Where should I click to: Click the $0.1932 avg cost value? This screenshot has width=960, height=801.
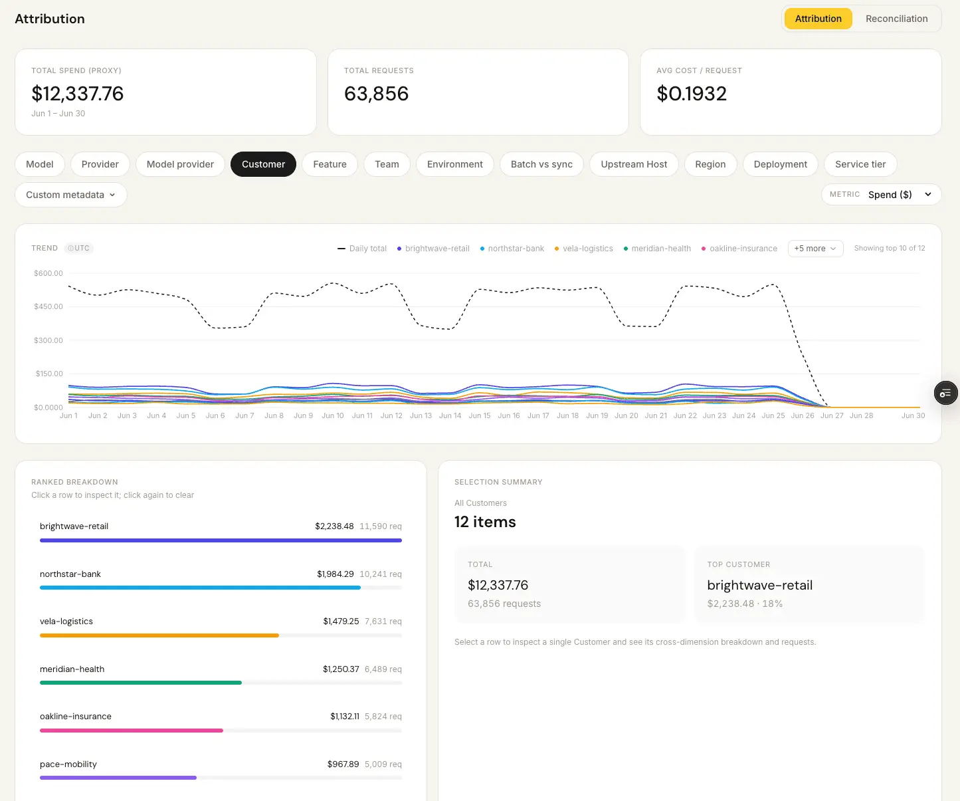pyautogui.click(x=692, y=94)
